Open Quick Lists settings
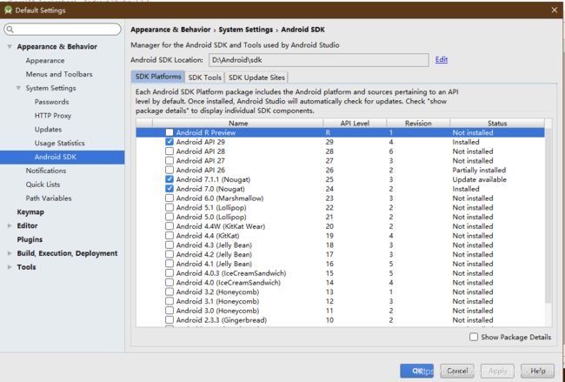Image resolution: width=565 pixels, height=382 pixels. (43, 184)
